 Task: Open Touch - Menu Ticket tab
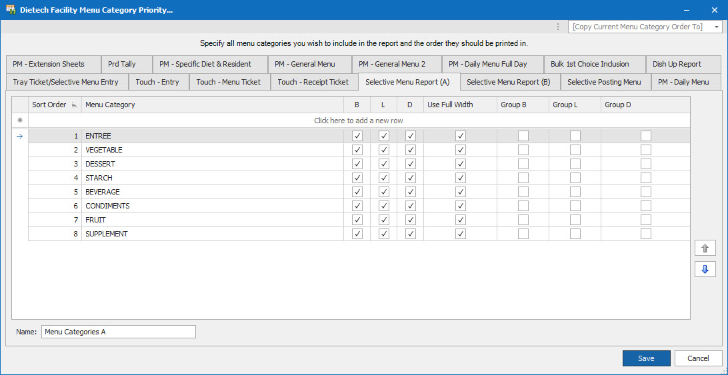click(230, 82)
